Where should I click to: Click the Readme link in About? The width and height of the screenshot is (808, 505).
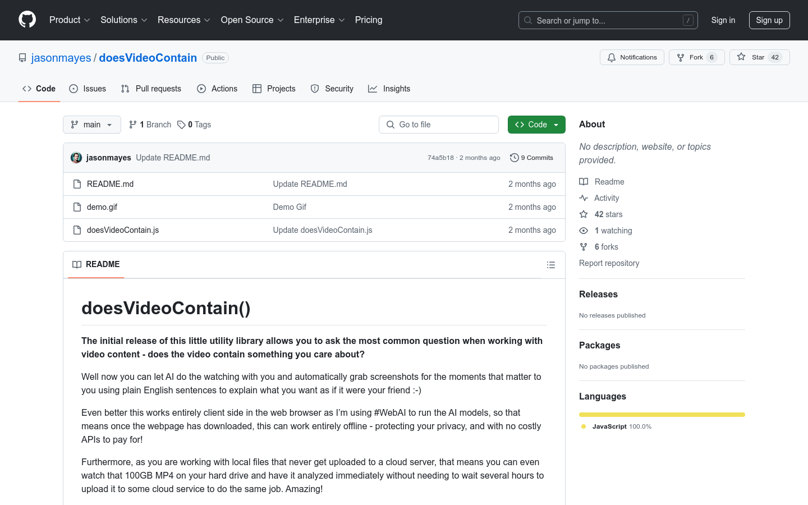pos(602,182)
